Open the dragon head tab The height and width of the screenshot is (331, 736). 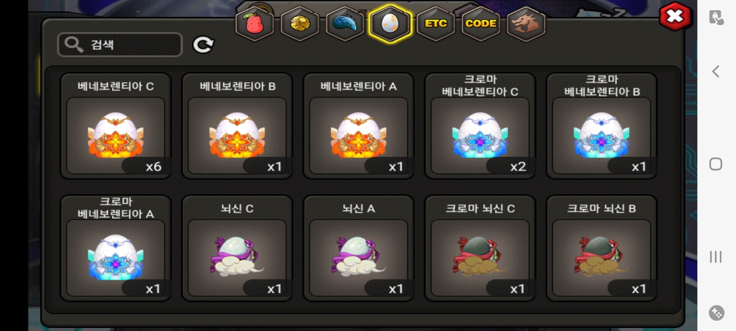526,23
